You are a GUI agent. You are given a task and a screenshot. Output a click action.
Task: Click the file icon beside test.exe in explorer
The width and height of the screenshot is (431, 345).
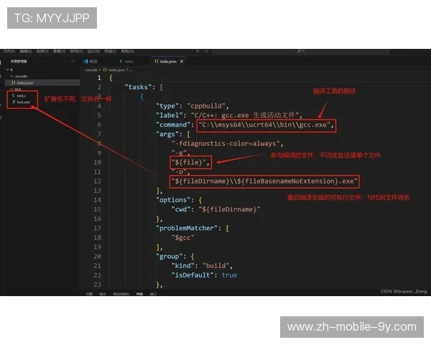pos(14,102)
